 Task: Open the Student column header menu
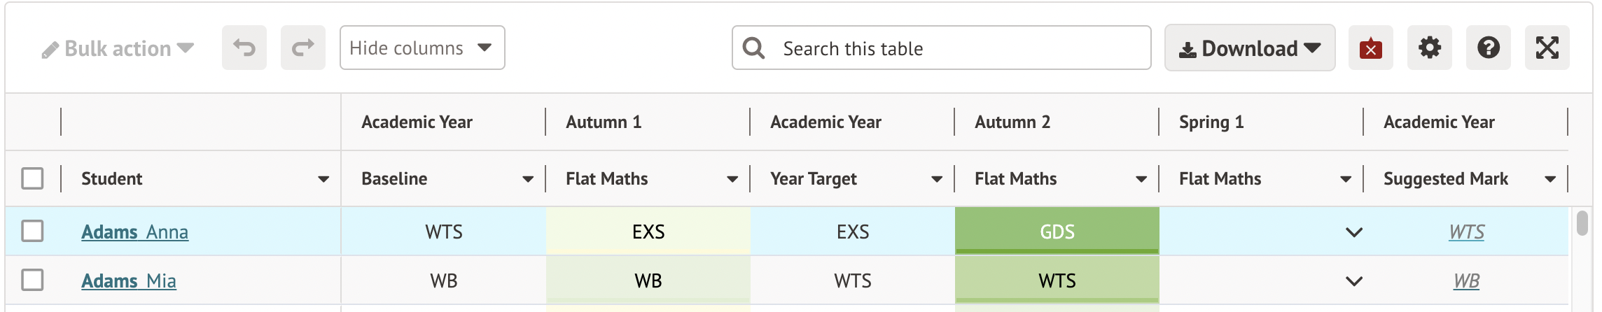tap(323, 179)
